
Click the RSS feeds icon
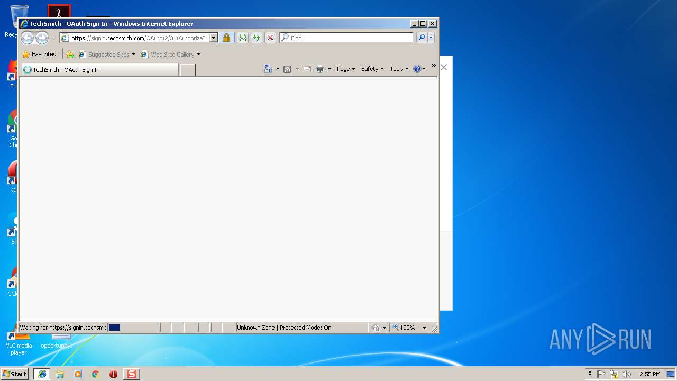coord(287,69)
